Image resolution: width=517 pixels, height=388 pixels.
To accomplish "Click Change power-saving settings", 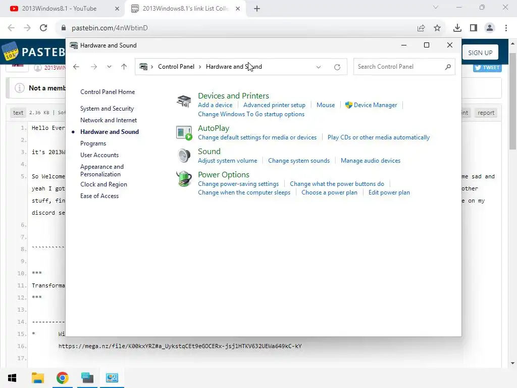I will (238, 184).
